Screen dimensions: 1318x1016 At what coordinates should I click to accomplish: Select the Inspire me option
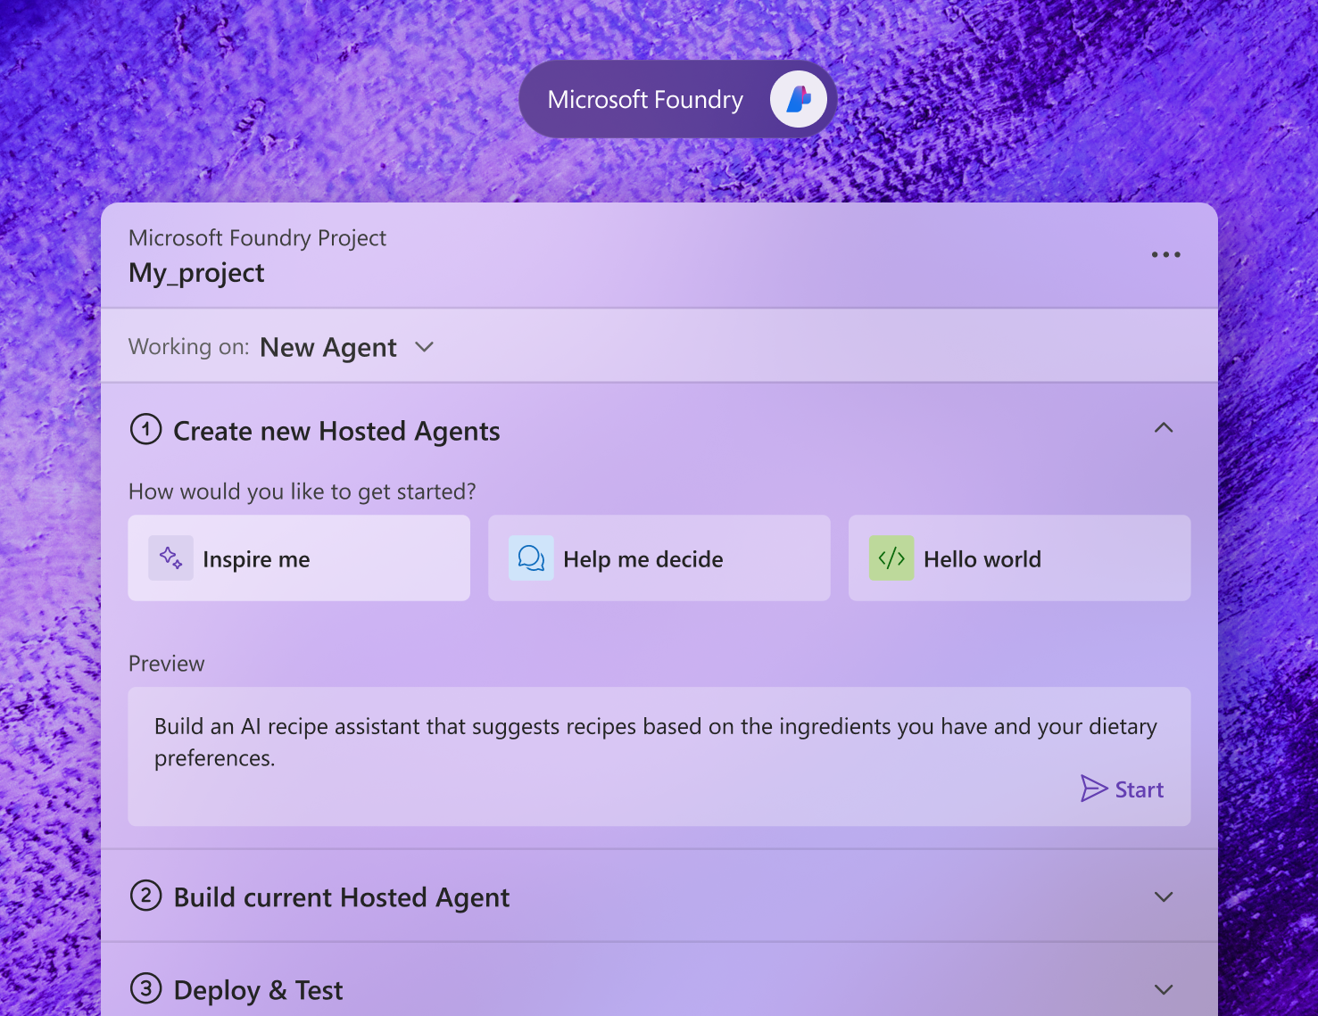299,558
